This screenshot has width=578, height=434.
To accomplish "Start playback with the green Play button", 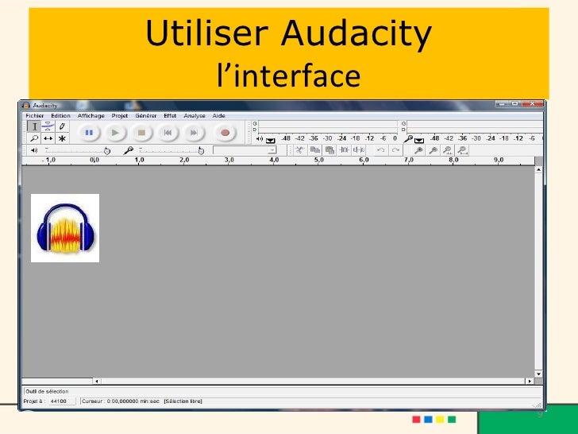I will (x=115, y=133).
